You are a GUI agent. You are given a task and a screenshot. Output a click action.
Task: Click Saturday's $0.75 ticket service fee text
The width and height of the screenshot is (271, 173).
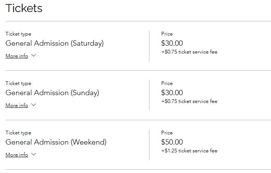189,52
